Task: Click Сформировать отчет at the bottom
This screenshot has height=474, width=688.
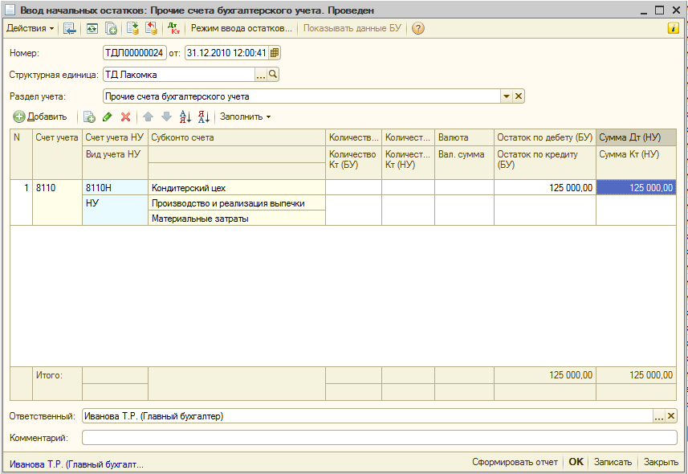Action: click(515, 462)
